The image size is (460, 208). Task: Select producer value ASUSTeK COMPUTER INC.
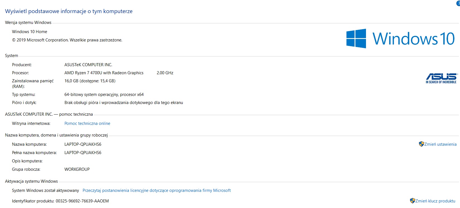[x=88, y=65]
